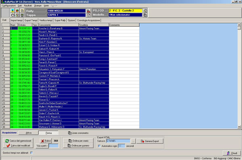Click Ordina per numero button
Screen dimensions: 242x160
[78, 146]
